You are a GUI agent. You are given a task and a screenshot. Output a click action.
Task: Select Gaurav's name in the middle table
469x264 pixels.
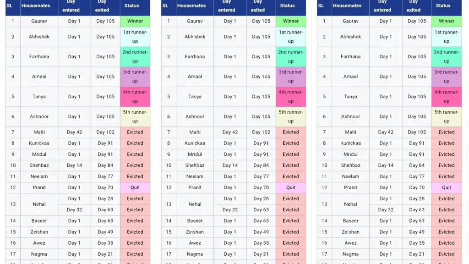coord(195,21)
